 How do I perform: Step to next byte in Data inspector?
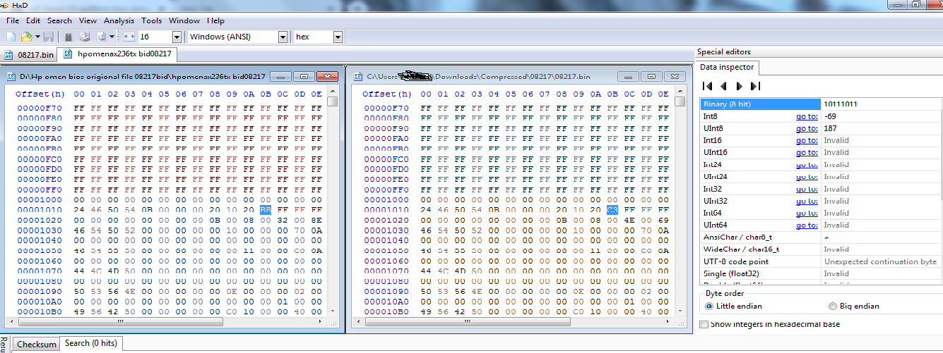click(739, 86)
